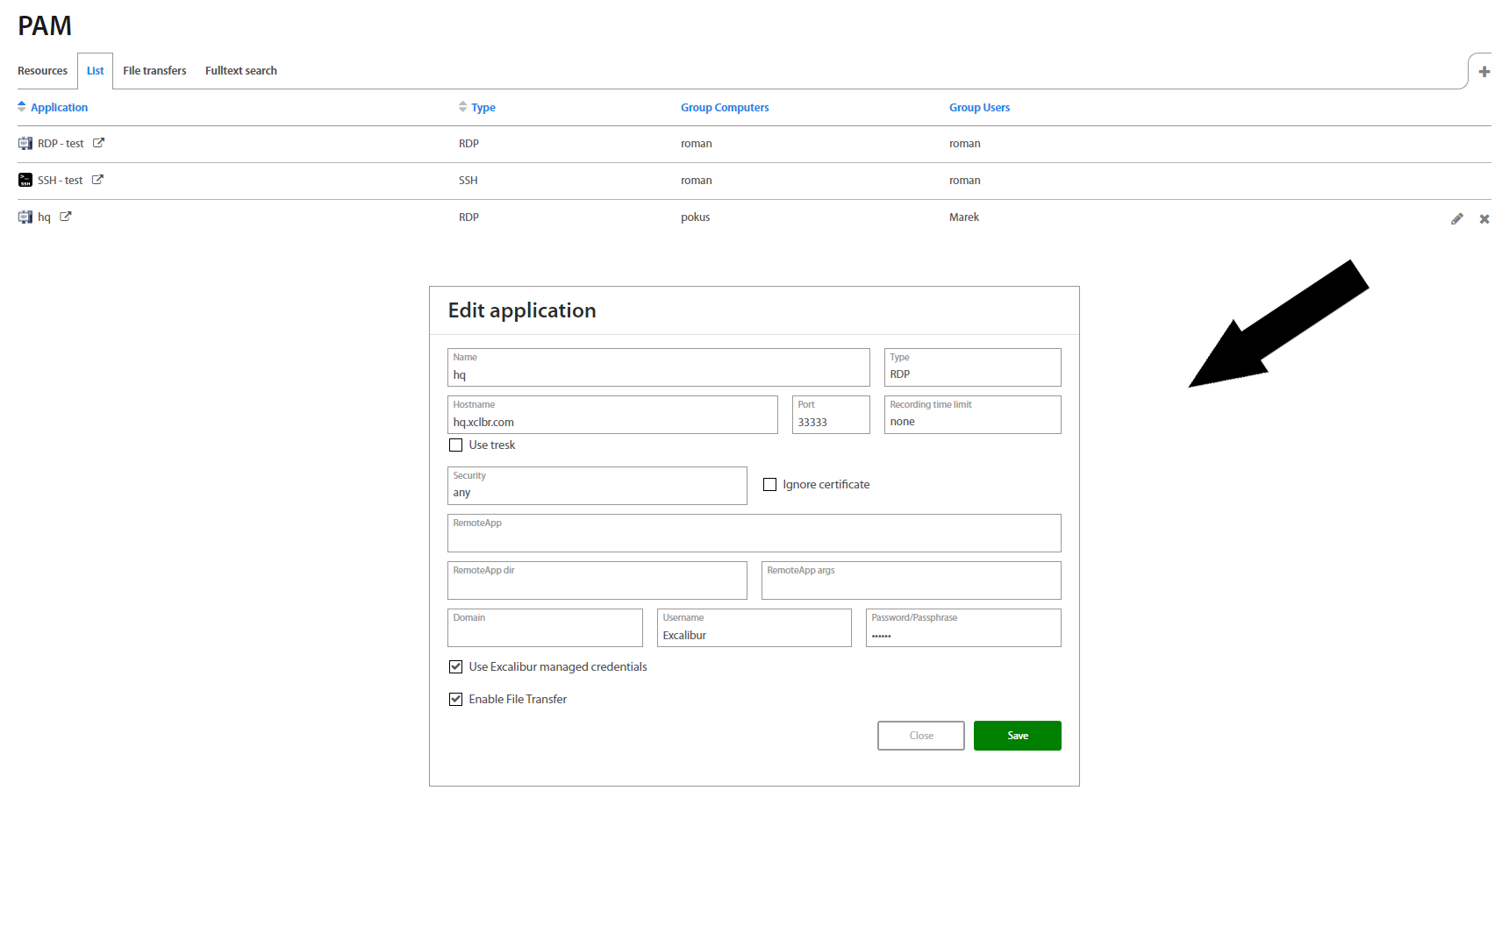Open external link icon next to RDP - test
The image size is (1509, 947).
point(98,143)
